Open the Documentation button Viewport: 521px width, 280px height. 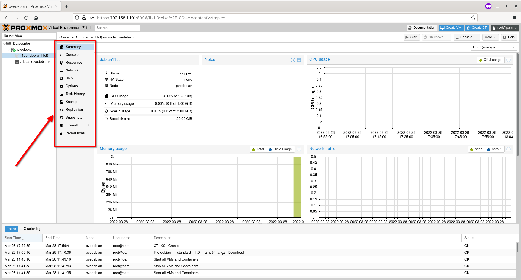click(x=422, y=28)
